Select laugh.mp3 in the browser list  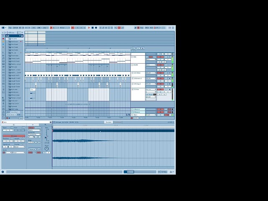(x=15, y=75)
